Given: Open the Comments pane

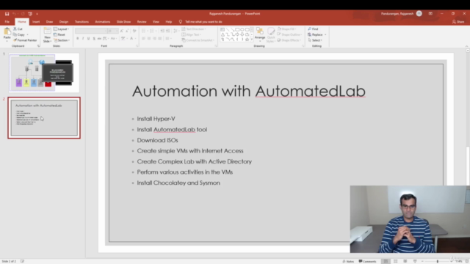Looking at the screenshot, I should pos(367,261).
